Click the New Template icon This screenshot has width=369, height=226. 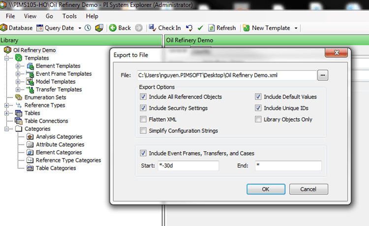(x=246, y=28)
